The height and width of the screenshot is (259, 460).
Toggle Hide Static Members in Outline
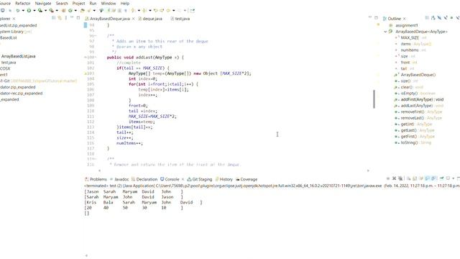click(446, 18)
